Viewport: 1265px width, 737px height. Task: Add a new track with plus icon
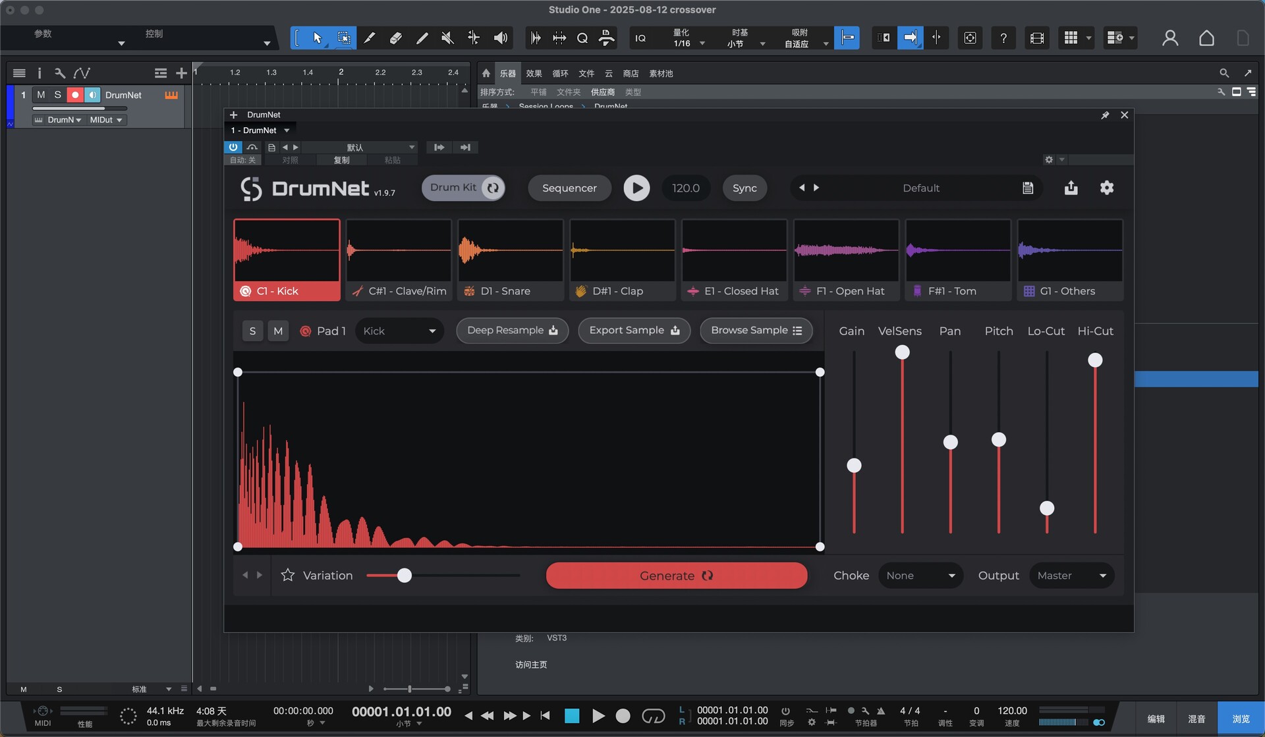[181, 73]
